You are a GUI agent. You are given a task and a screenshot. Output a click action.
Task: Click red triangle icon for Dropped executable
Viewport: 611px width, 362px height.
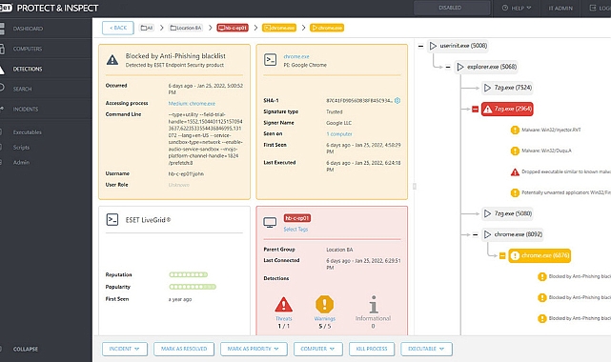tap(515, 172)
